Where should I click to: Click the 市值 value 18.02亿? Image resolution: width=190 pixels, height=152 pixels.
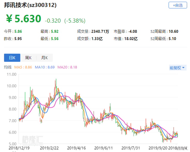click(x=131, y=39)
